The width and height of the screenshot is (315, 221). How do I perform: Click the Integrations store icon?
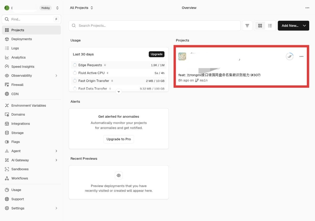(x=7, y=124)
